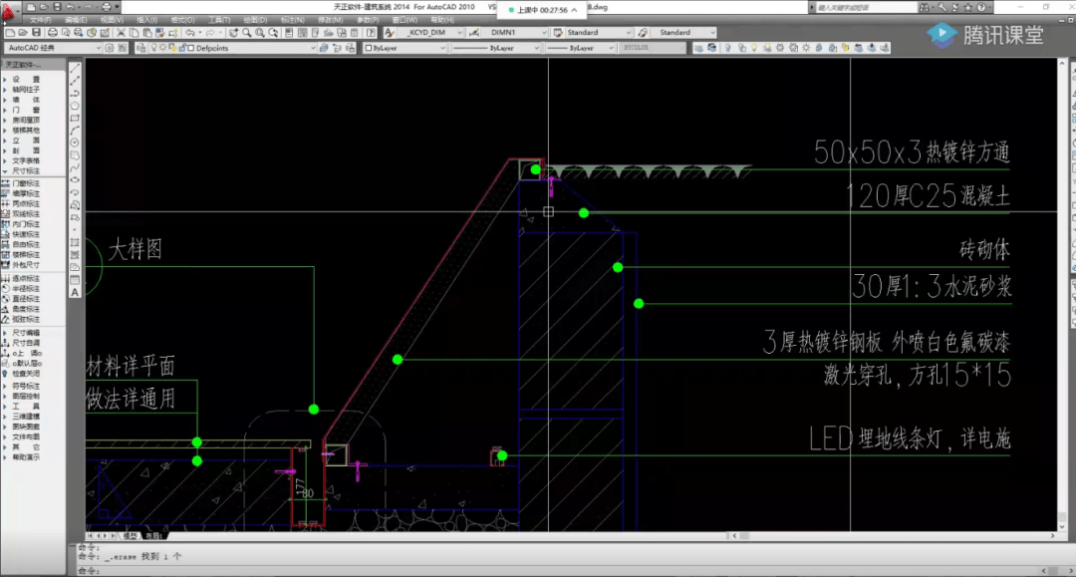
Task: Click the Open folder icon in quick access
Action: point(43,7)
